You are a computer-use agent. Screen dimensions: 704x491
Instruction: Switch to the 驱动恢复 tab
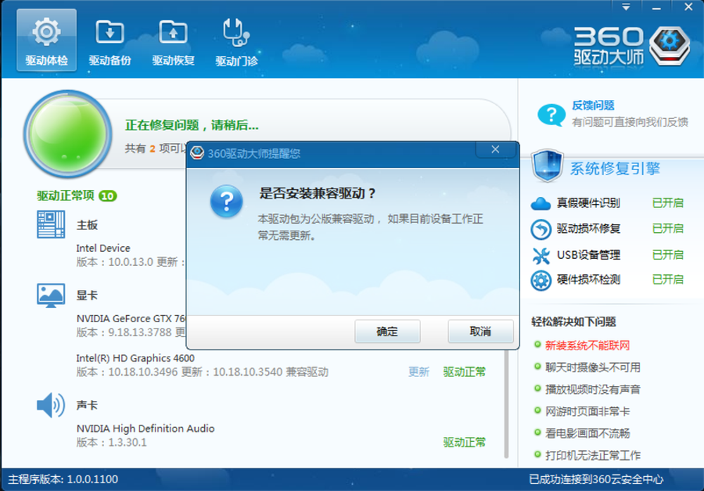pyautogui.click(x=173, y=42)
